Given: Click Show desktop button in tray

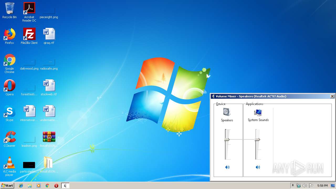Looking at the screenshot, I should point(333,186).
